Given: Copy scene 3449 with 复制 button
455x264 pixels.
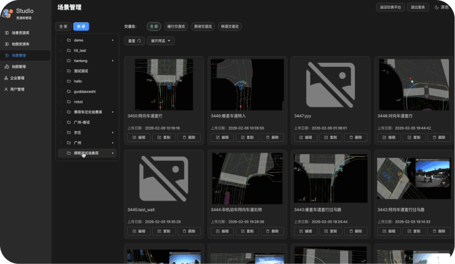Looking at the screenshot, I should click(247, 137).
